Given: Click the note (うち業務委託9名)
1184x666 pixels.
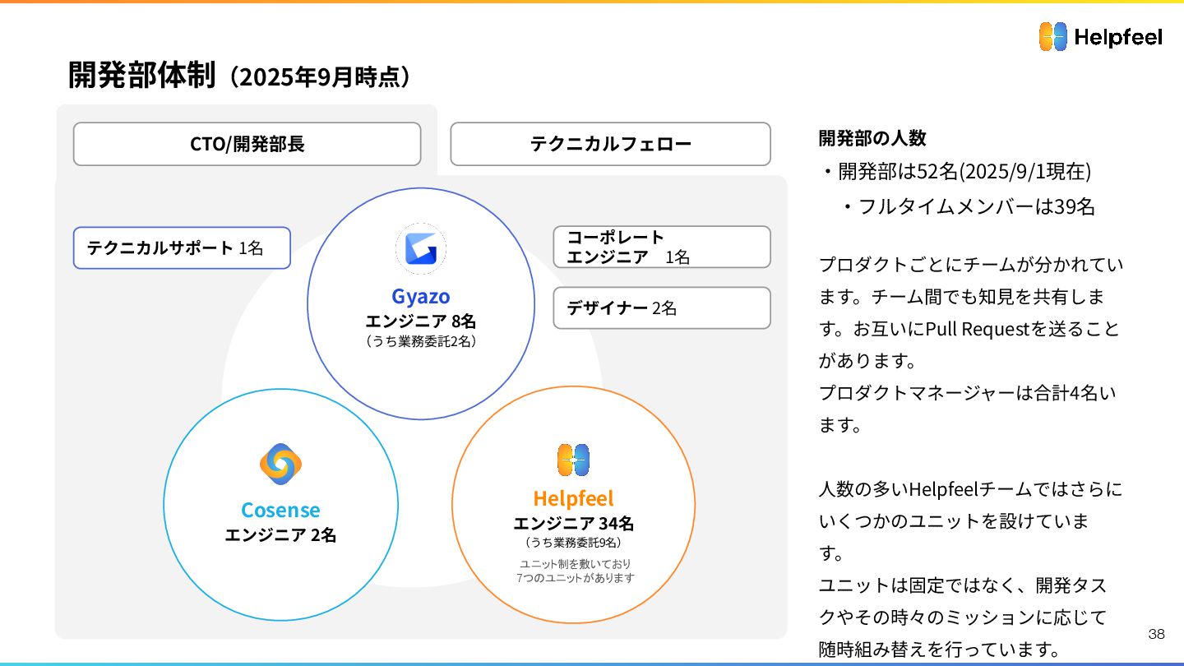Looking at the screenshot, I should click(573, 543).
